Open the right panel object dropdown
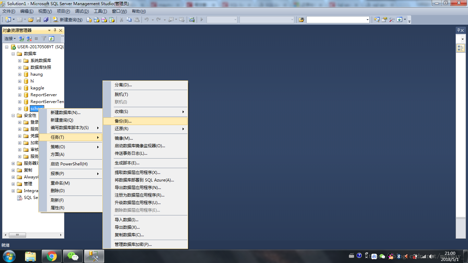The width and height of the screenshot is (468, 263). tap(463, 39)
